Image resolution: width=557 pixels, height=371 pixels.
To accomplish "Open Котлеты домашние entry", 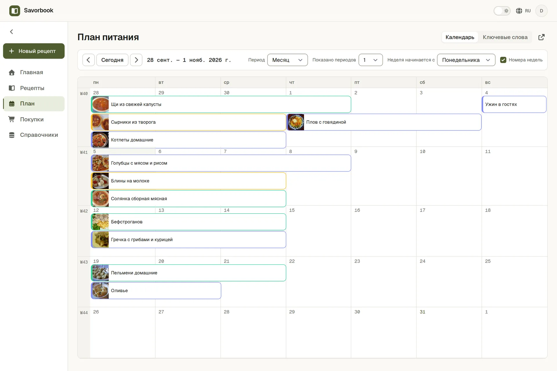I will click(x=189, y=140).
